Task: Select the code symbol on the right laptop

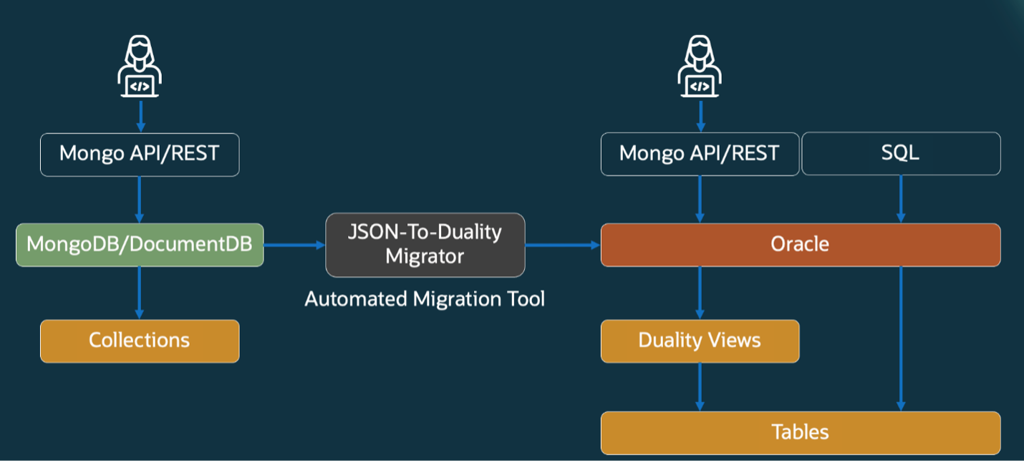Action: click(700, 86)
